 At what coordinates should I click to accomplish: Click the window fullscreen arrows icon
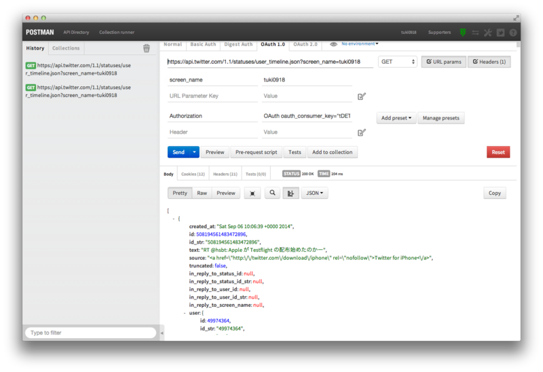click(516, 18)
